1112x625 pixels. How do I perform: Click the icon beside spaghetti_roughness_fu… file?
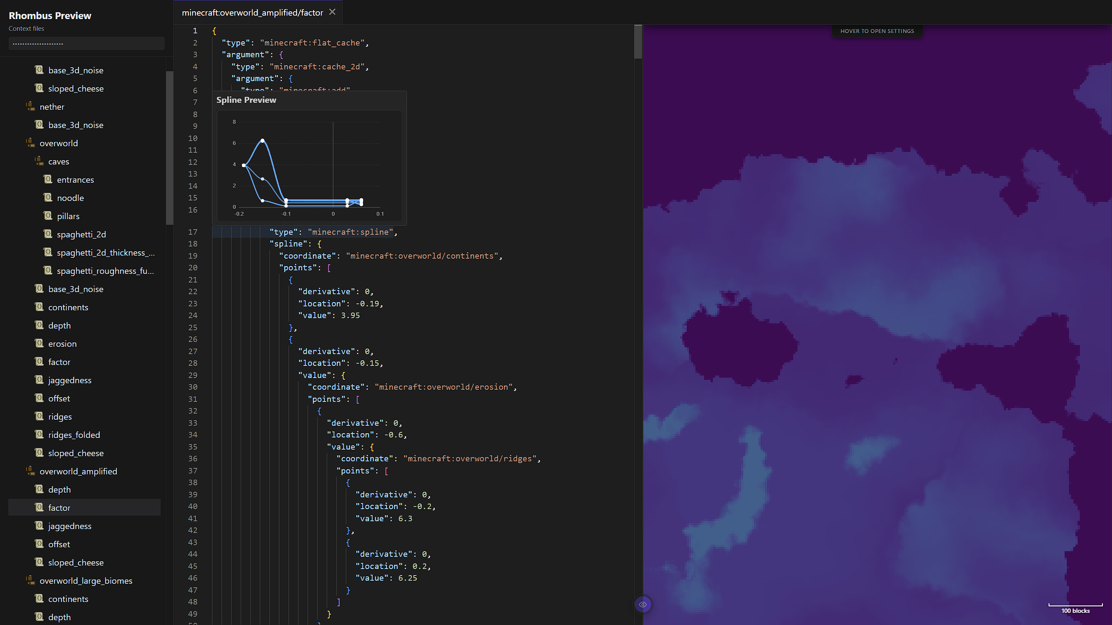coord(48,270)
